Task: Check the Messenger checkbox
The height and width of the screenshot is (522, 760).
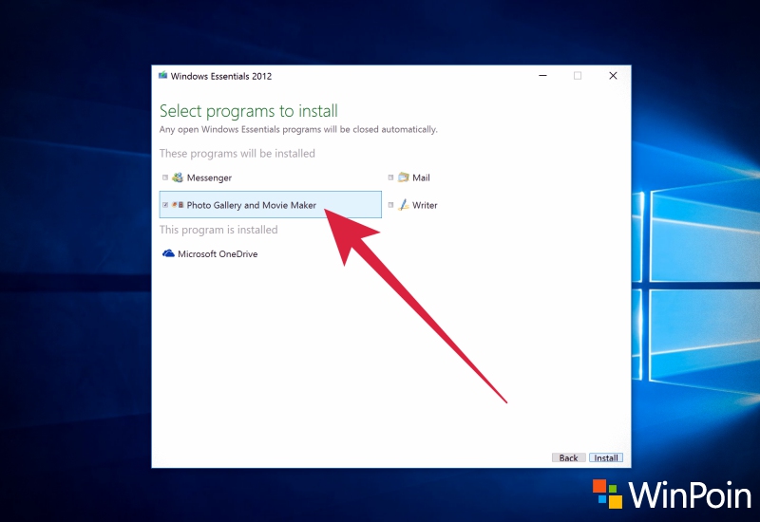Action: click(x=165, y=177)
